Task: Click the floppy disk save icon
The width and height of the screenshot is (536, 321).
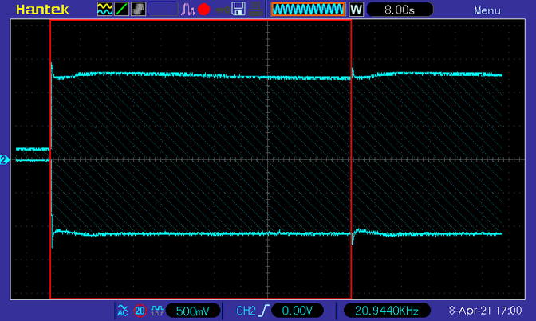Action: point(238,9)
